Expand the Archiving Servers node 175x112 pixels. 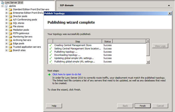7,40
